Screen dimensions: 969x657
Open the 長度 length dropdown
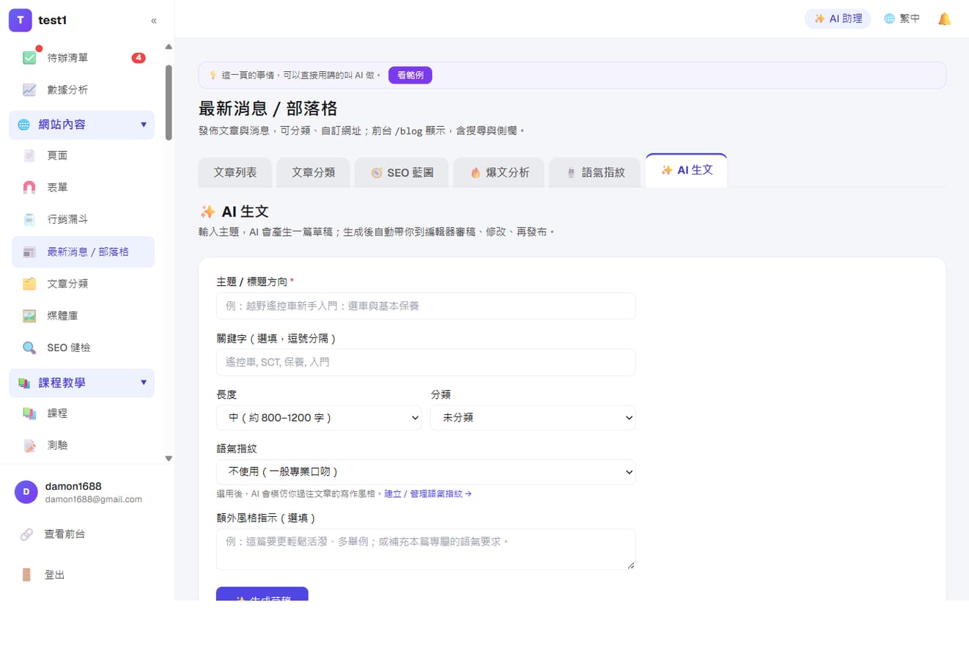click(319, 418)
